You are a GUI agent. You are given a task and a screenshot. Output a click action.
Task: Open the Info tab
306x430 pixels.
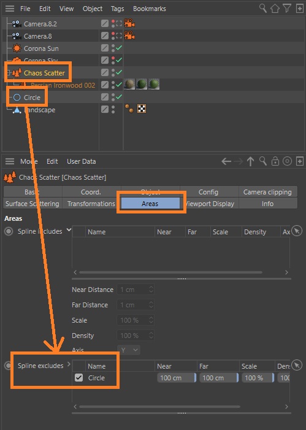pos(267,204)
